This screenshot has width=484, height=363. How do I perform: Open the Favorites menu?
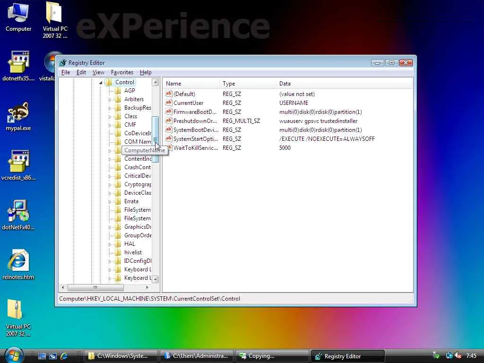pos(122,72)
